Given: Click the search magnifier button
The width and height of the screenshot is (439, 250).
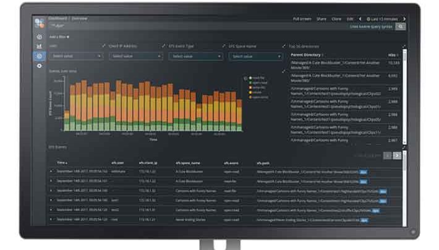Looking at the screenshot, I should [401, 27].
